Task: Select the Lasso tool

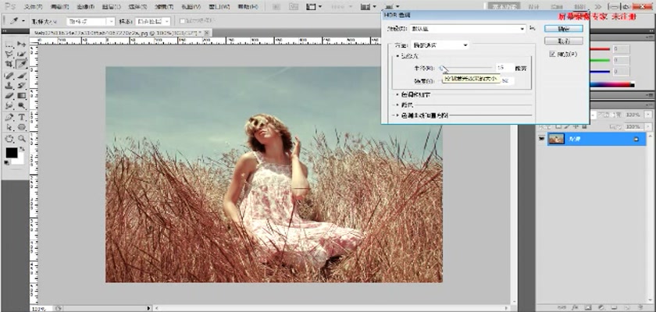Action: tap(9, 55)
